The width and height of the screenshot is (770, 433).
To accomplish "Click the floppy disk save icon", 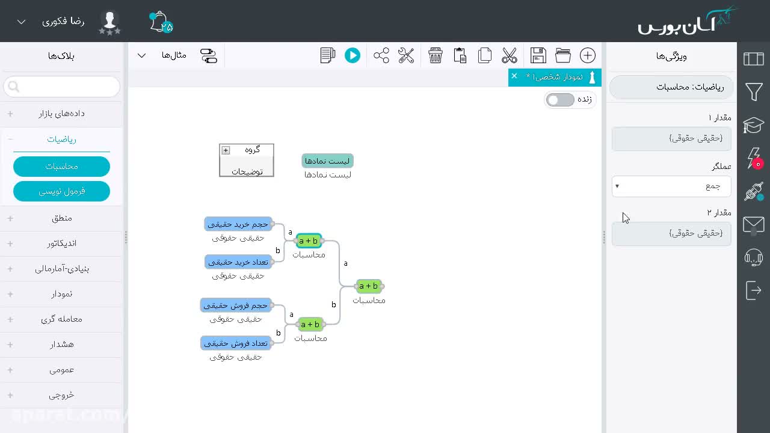I will point(538,55).
